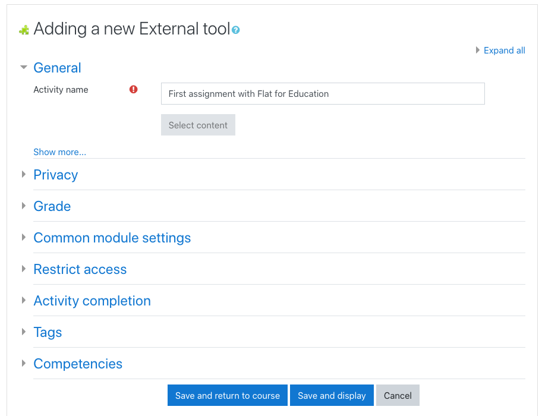Click the red required icon beside Activity name
Image resolution: width=542 pixels, height=416 pixels.
pos(134,90)
